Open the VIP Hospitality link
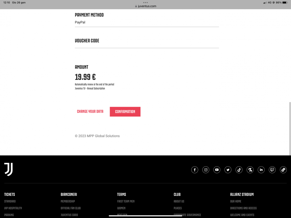This screenshot has height=218, width=291. (13, 208)
